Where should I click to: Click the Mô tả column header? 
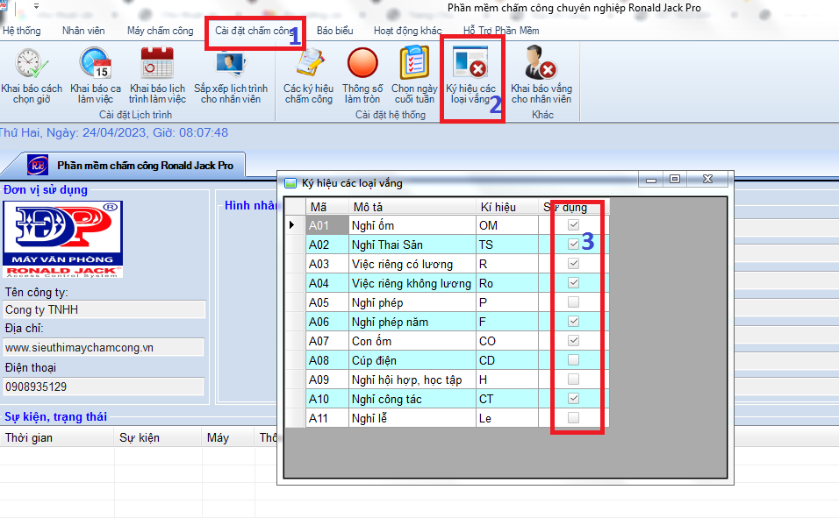(x=411, y=207)
